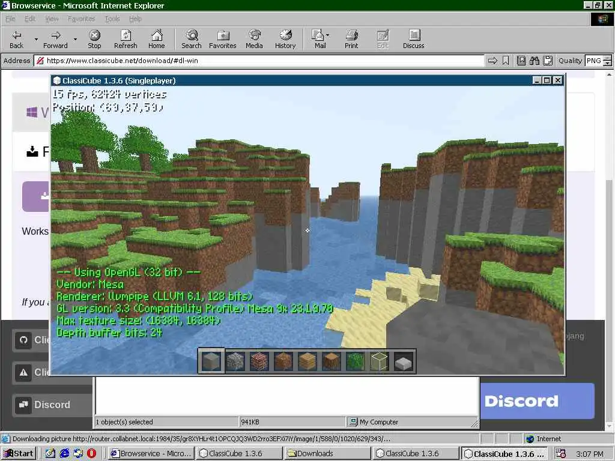
Task: Click the Discuss toolbar icon
Action: (x=414, y=35)
